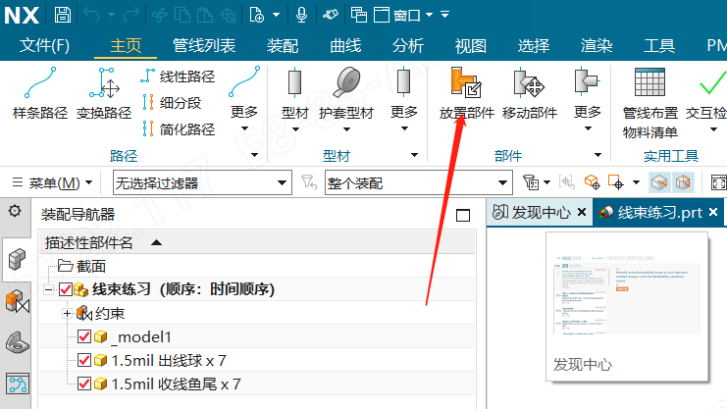Screen dimensions: 727x409
Task: Uncheck the 线束练习 assembly checkbox
Action: 66,289
